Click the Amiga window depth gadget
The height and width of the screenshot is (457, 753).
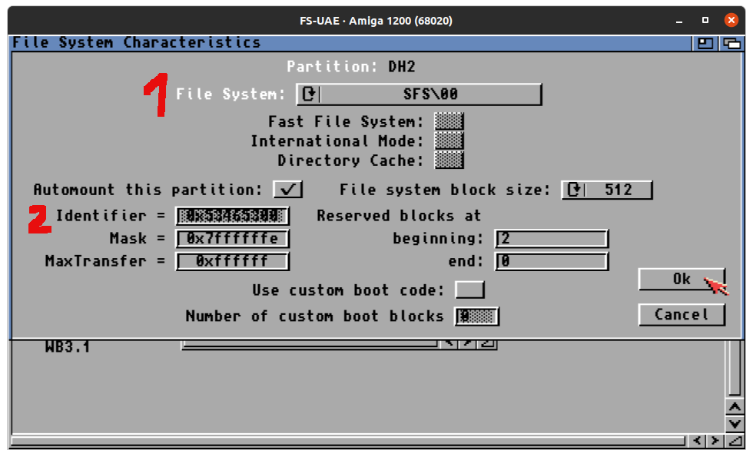731,43
